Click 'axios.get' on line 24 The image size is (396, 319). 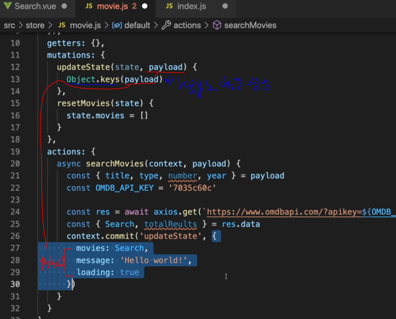click(176, 212)
